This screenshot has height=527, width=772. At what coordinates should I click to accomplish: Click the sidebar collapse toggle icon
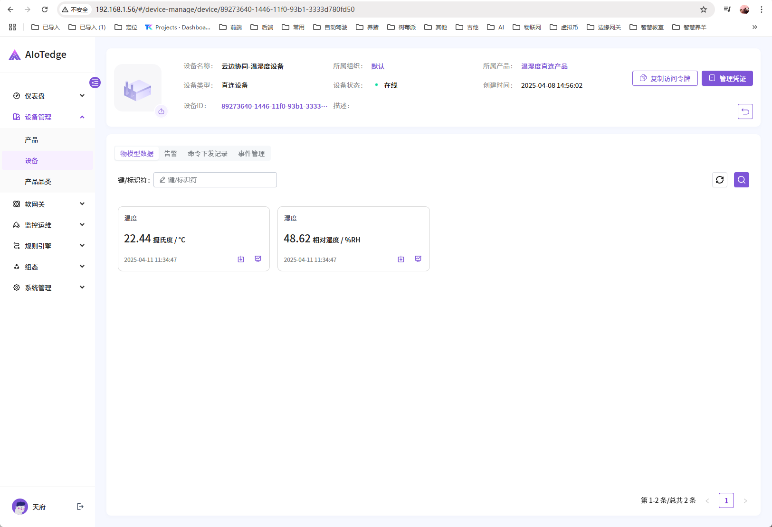tap(95, 83)
